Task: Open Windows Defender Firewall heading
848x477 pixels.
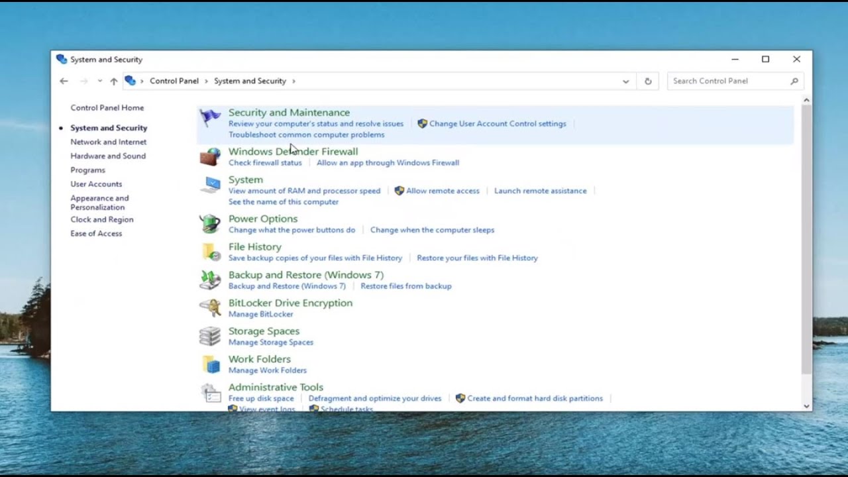Action: click(293, 151)
